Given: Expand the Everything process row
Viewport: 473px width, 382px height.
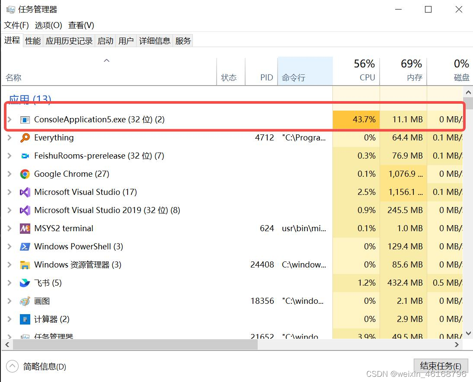Looking at the screenshot, I should point(10,138).
